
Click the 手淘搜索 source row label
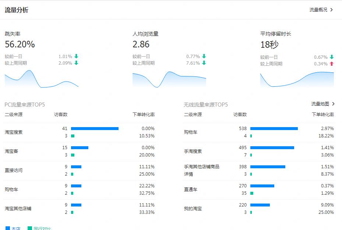[x=193, y=151]
